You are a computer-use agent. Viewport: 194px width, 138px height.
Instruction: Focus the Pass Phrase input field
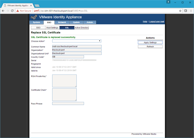click(x=68, y=103)
